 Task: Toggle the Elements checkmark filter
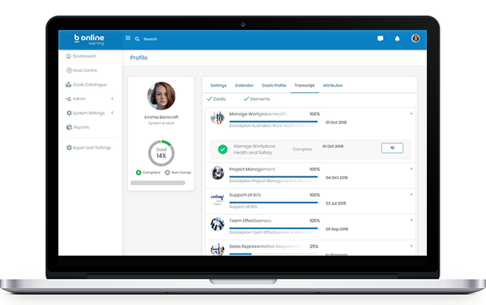(257, 99)
